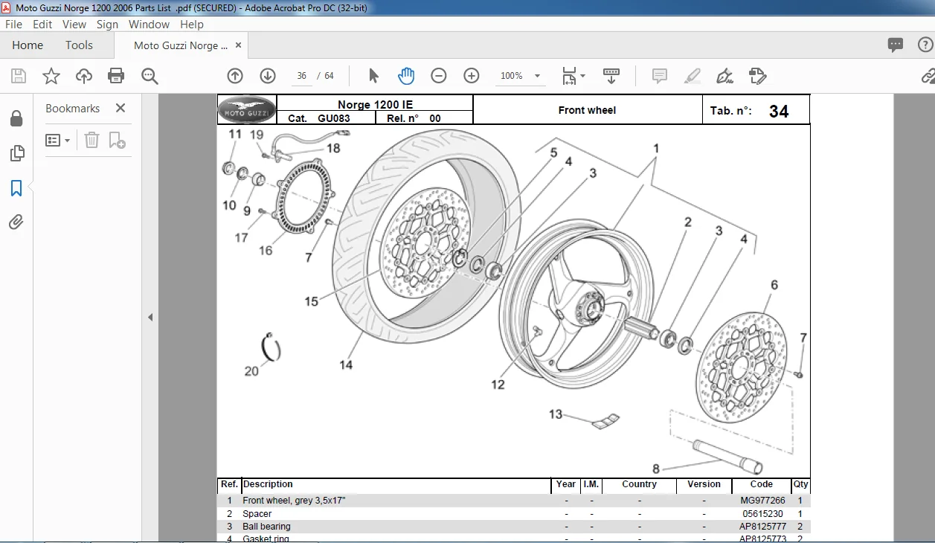This screenshot has height=543, width=935.
Task: Click 'Front wheel, grey 3,5x17"' row
Action: (x=294, y=501)
